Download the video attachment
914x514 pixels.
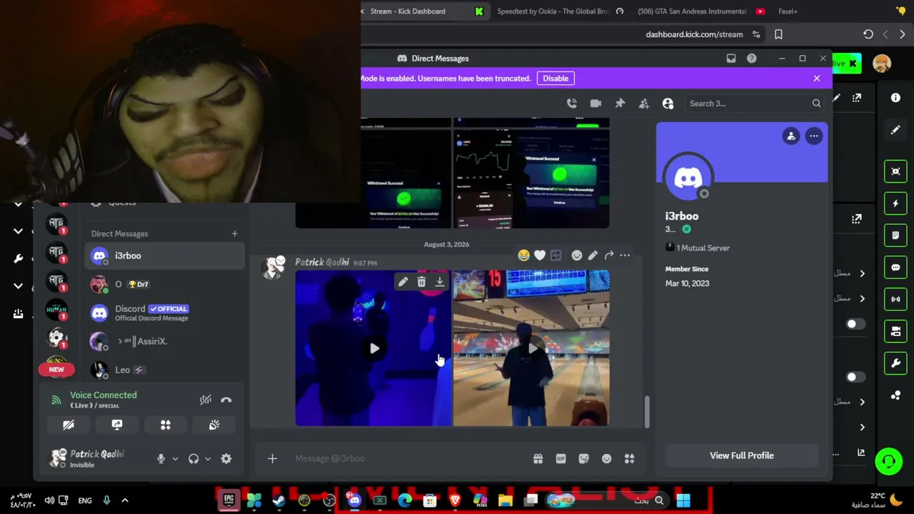[440, 283]
